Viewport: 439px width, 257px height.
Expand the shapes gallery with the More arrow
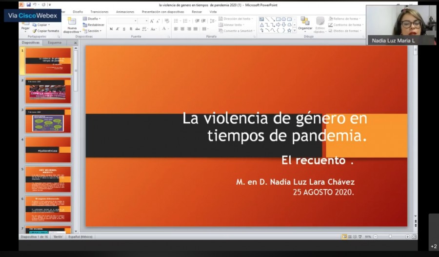295,31
